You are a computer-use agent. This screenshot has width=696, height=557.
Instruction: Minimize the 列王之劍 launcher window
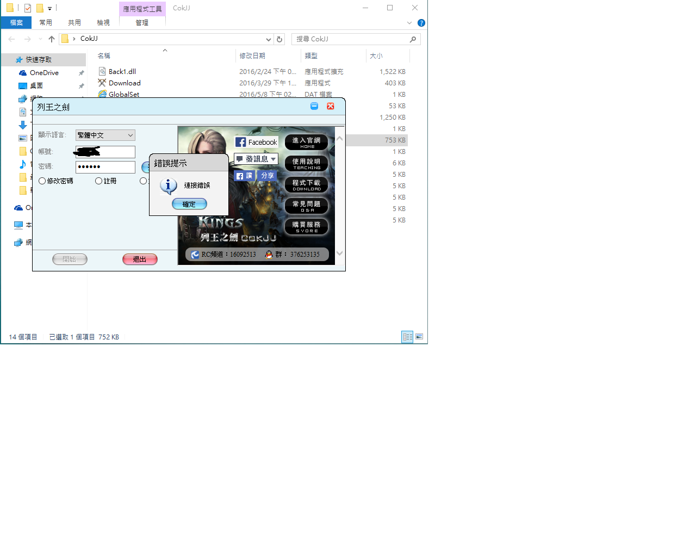pos(314,106)
